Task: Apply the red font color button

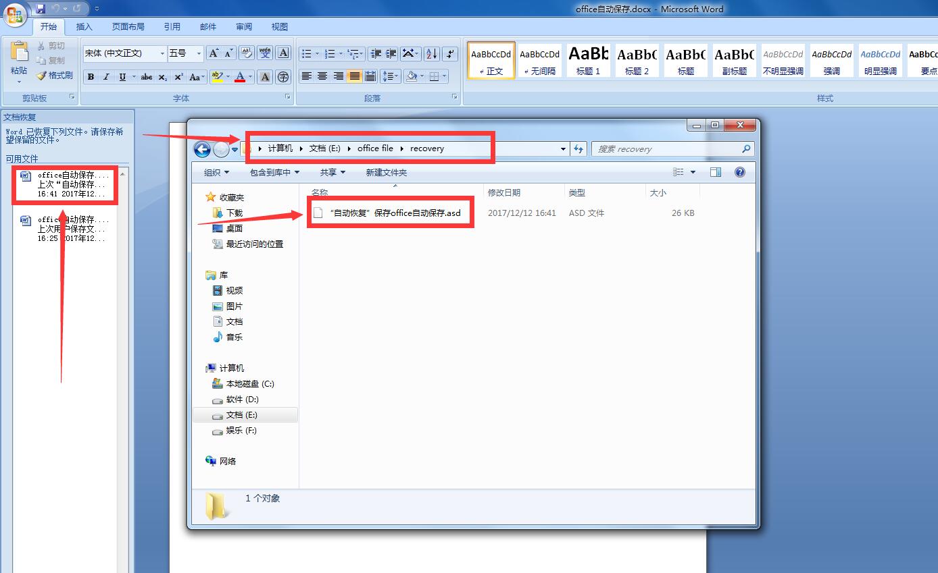Action: [240, 77]
